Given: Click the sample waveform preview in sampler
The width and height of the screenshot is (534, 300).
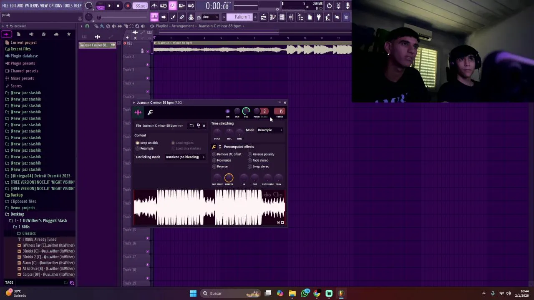Looking at the screenshot, I should point(209,207).
